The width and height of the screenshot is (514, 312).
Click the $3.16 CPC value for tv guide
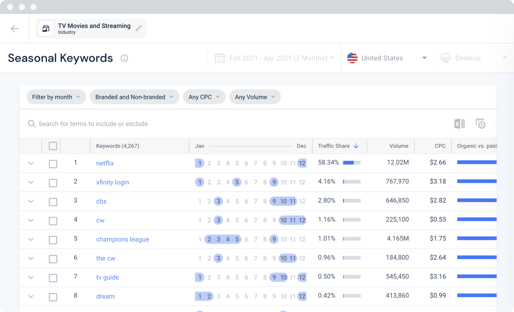point(438,276)
